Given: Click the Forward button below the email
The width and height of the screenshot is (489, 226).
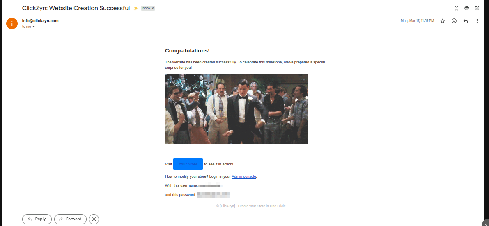Looking at the screenshot, I should coord(70,219).
